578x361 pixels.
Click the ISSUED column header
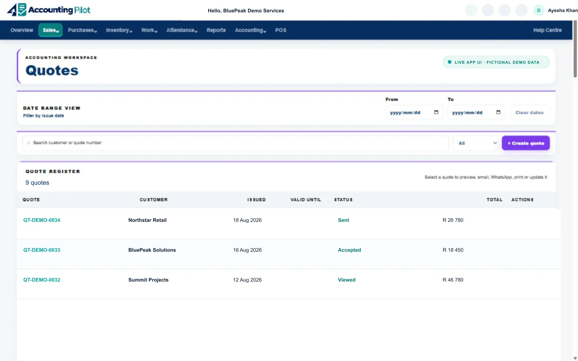coord(256,200)
